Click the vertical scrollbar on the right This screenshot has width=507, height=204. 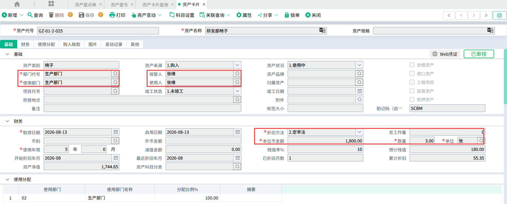pos(505,77)
